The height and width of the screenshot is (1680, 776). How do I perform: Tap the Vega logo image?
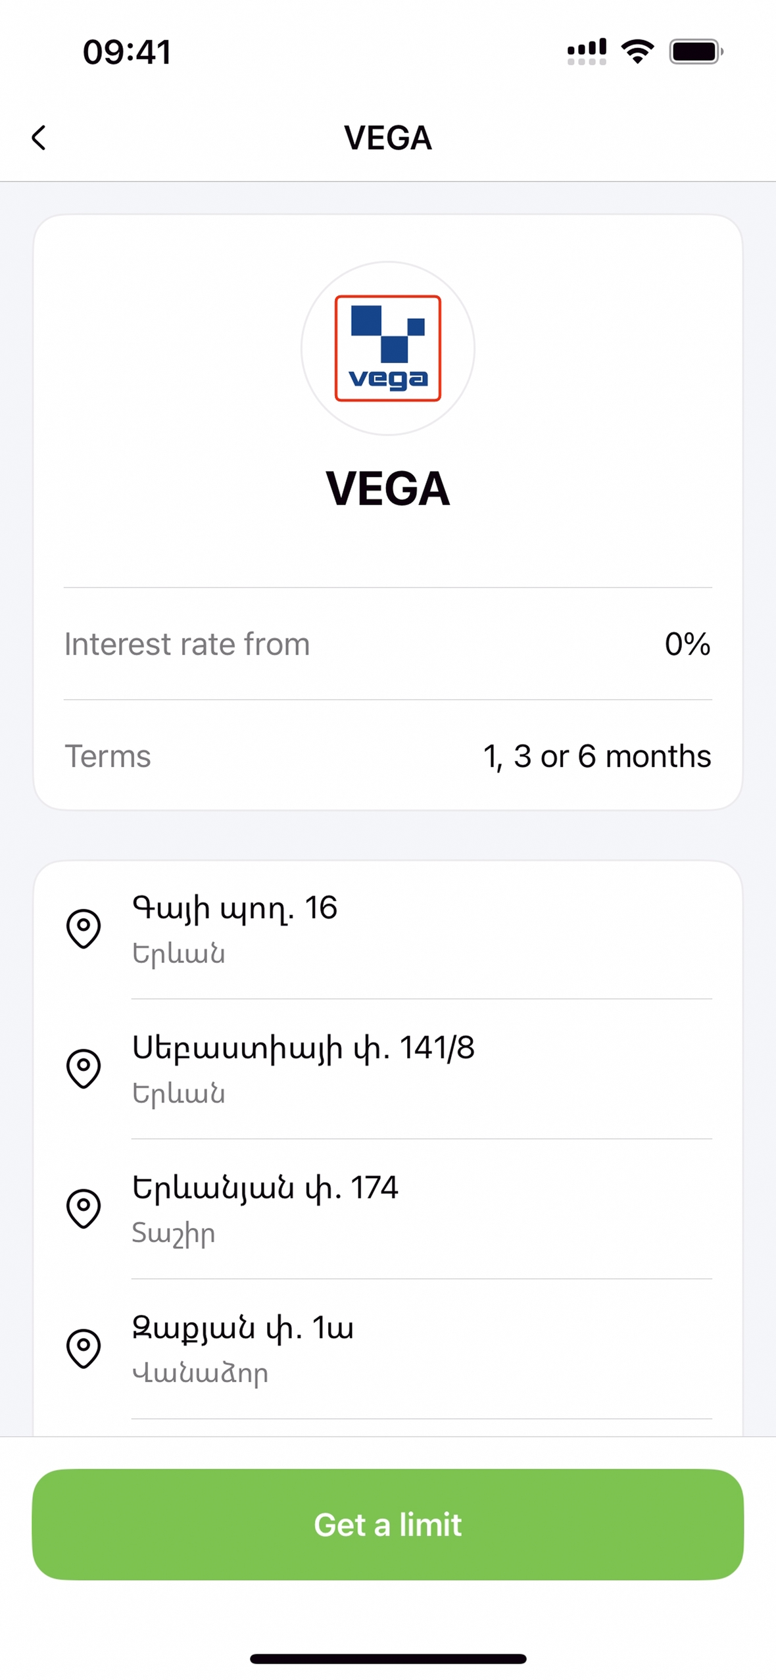click(x=387, y=348)
